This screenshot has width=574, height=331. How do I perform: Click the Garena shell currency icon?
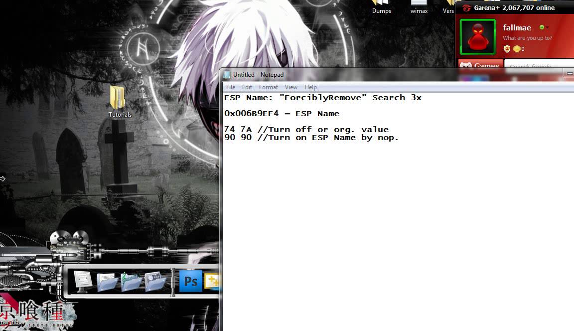(517, 49)
